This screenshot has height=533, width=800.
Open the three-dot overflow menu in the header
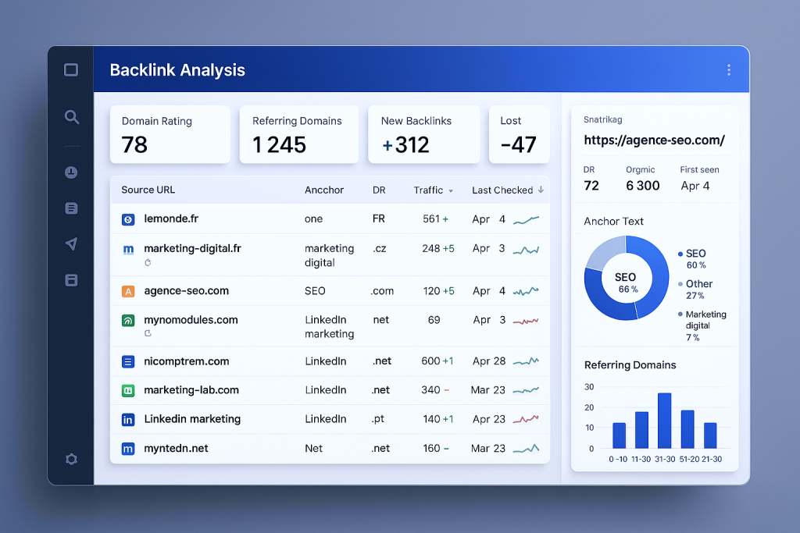pos(728,69)
